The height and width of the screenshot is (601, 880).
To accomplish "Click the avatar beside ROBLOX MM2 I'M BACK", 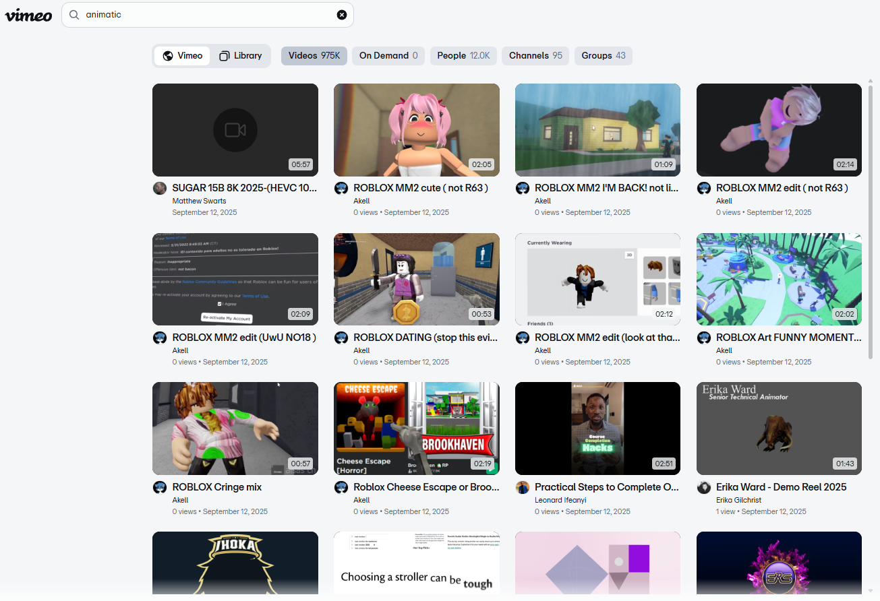I will coord(523,188).
